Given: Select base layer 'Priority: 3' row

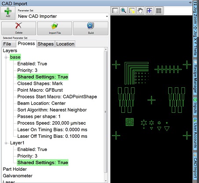Looking at the screenshot, I should (27, 70).
